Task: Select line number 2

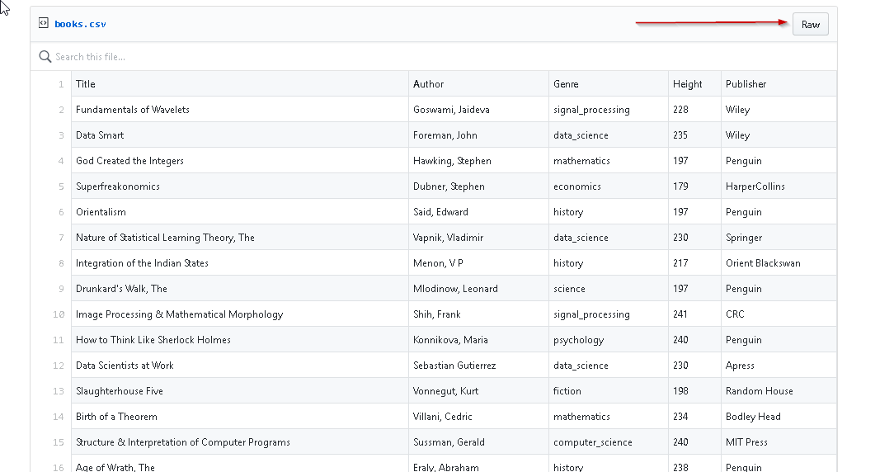Action: (x=61, y=110)
